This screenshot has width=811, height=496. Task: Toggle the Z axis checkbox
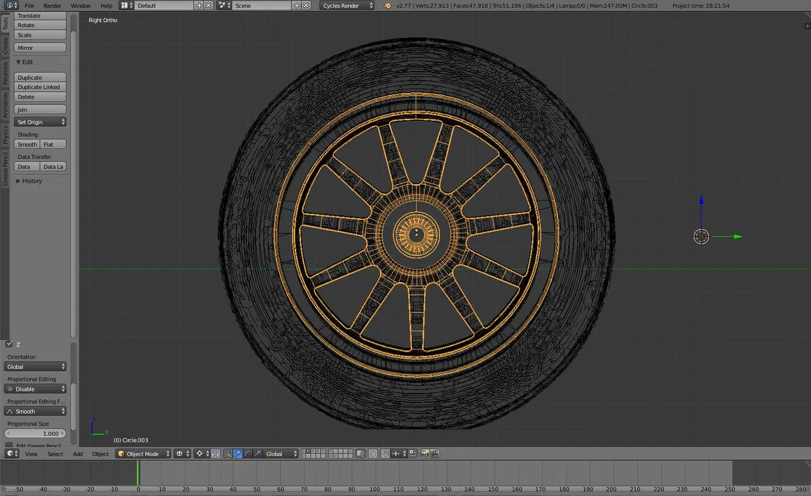click(x=9, y=344)
